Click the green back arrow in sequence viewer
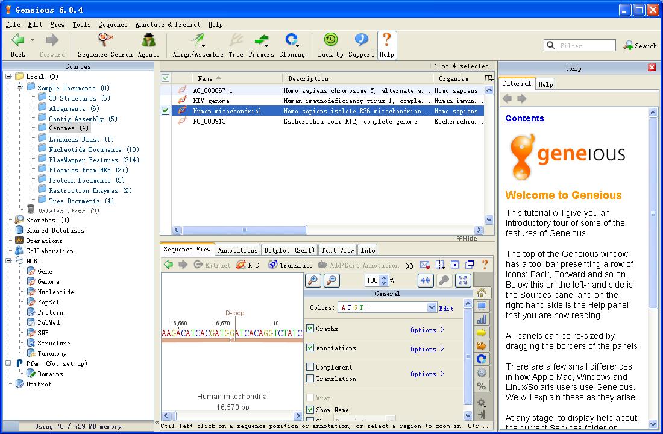Image resolution: width=663 pixels, height=434 pixels. tap(168, 265)
